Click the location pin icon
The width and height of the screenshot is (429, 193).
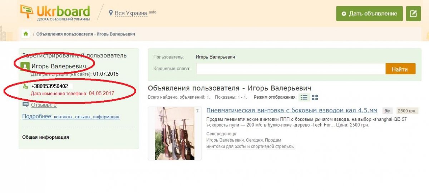coord(111,13)
